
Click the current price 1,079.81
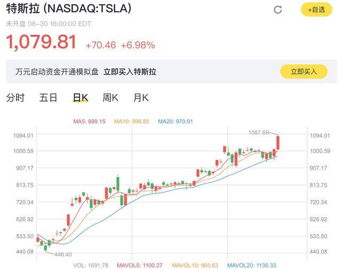click(x=42, y=42)
